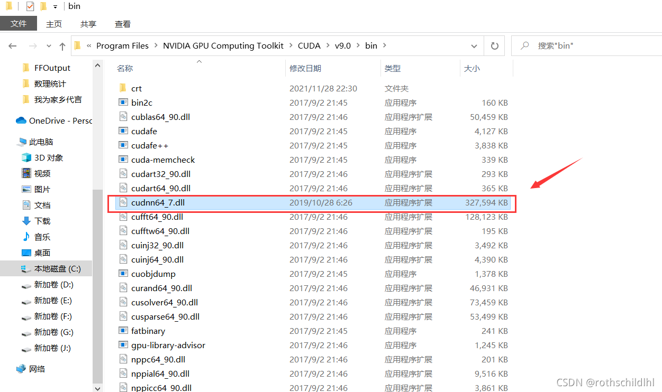Image resolution: width=662 pixels, height=392 pixels.
Task: Open FFOutput folder in navigation pane
Action: tap(52, 68)
